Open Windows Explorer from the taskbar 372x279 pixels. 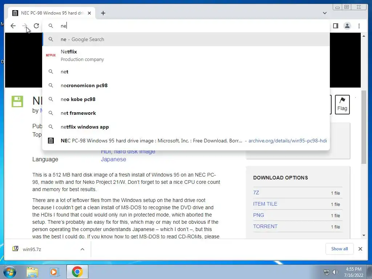click(32, 272)
